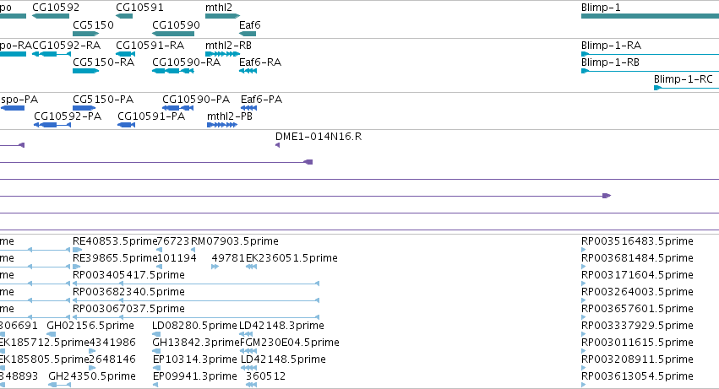Select the EP09941.3prime EST entry
The width and height of the screenshot is (719, 389).
(194, 376)
